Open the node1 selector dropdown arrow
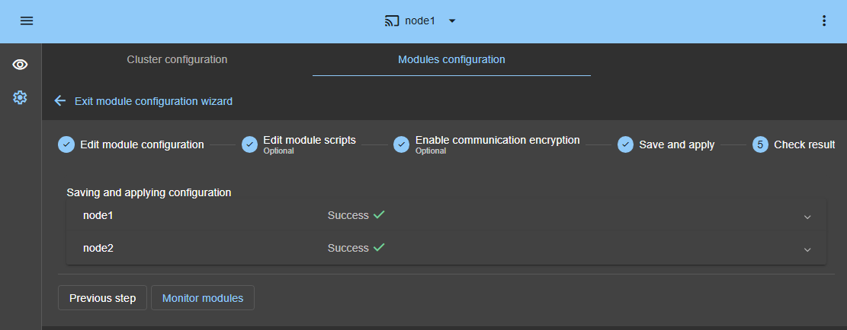 point(452,21)
